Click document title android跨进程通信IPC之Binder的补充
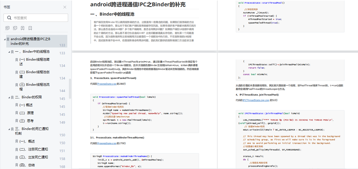The width and height of the screenshot is (358, 169). 138,4
